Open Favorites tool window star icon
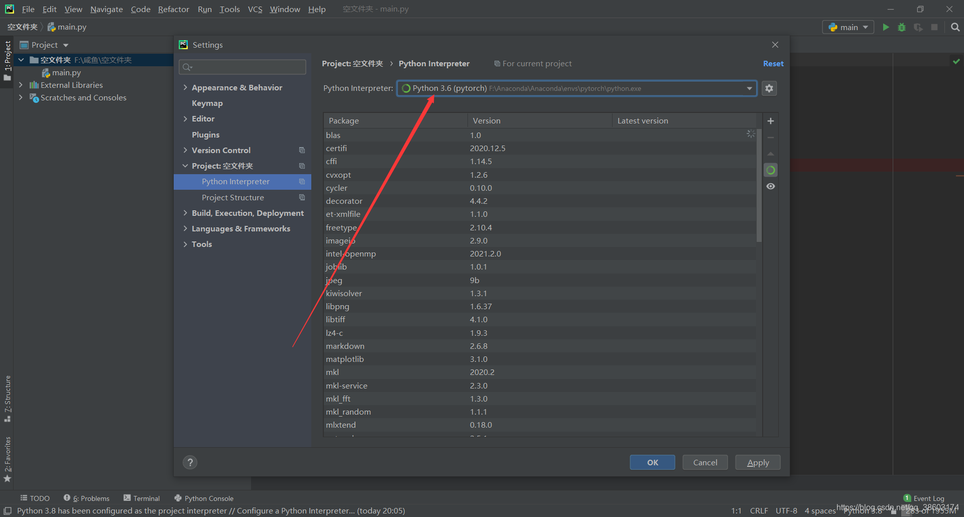Screen dimensions: 964x517 coord(7,479)
